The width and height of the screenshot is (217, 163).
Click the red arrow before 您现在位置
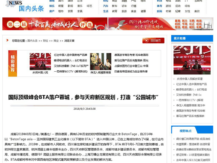(x=7, y=41)
